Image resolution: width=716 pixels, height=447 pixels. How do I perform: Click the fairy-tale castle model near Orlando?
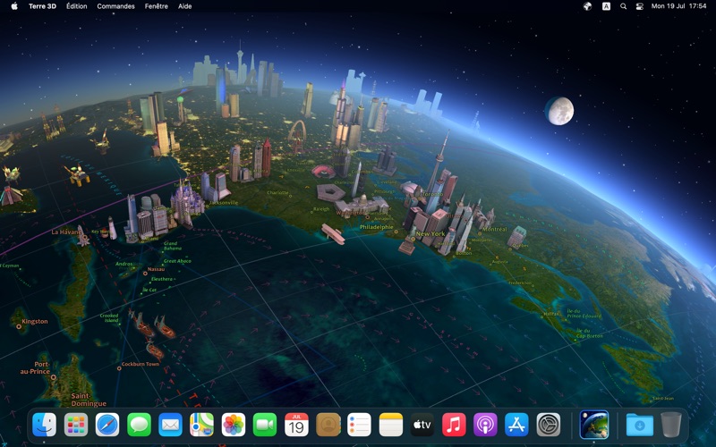187,203
